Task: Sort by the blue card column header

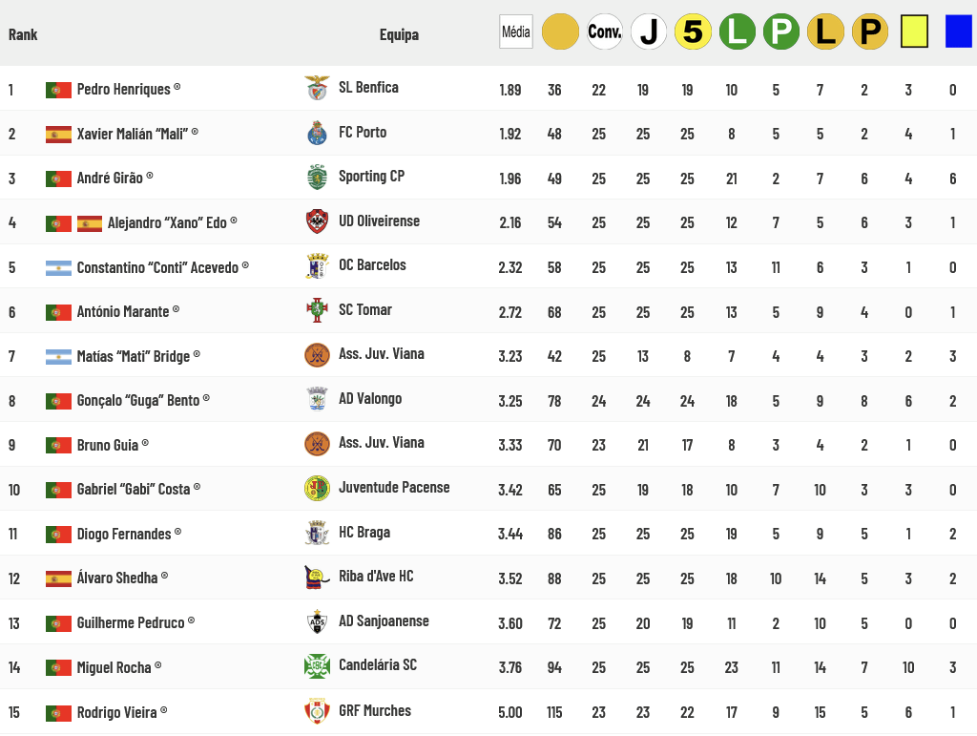Action: (958, 32)
